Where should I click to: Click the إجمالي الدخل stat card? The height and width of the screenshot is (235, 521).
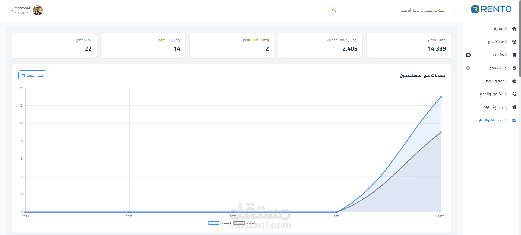coord(409,45)
